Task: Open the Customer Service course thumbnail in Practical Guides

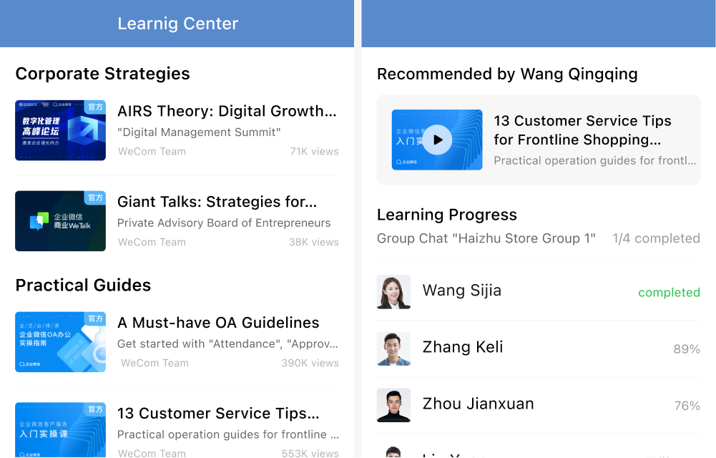Action: click(60, 429)
